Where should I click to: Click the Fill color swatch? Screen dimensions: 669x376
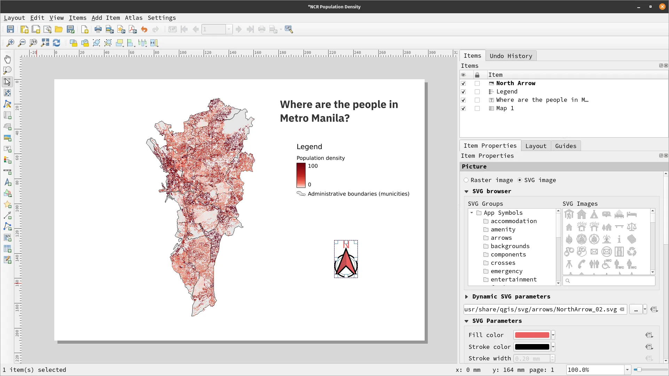point(532,335)
